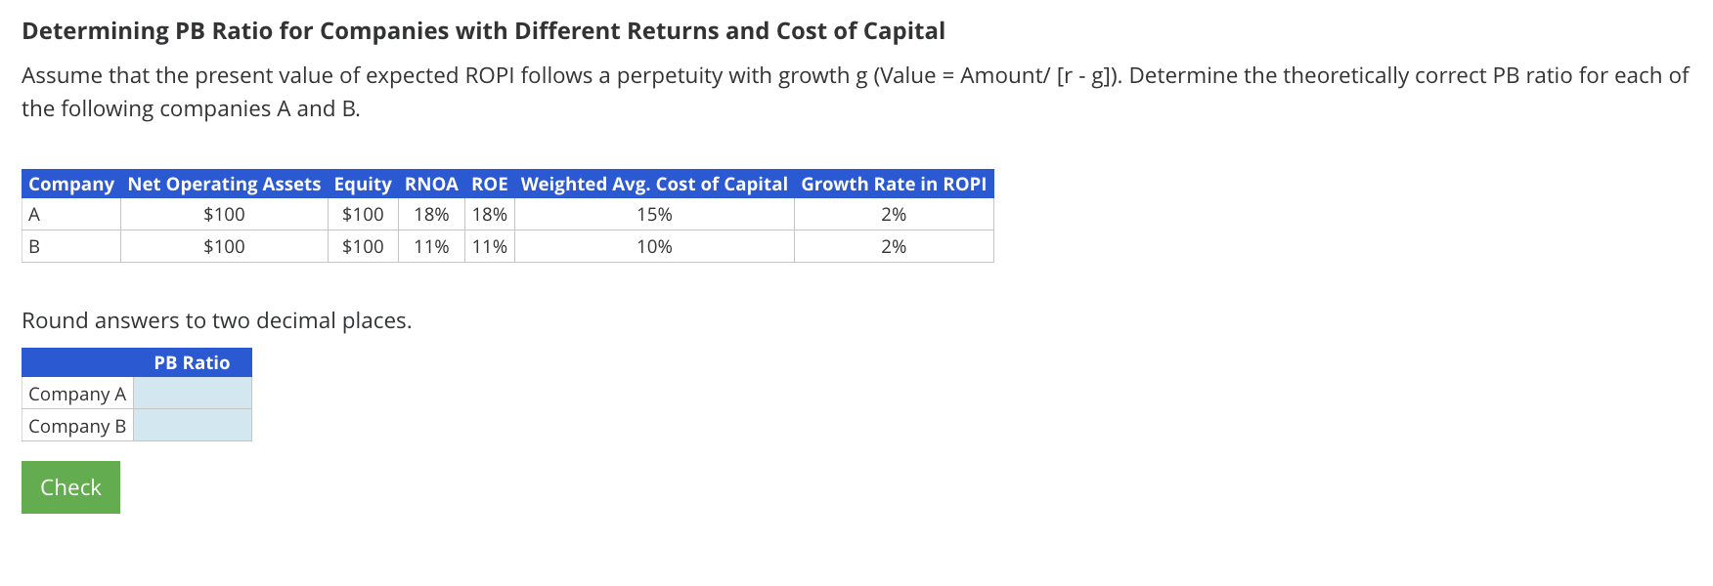Select the Company column header

pos(69,184)
